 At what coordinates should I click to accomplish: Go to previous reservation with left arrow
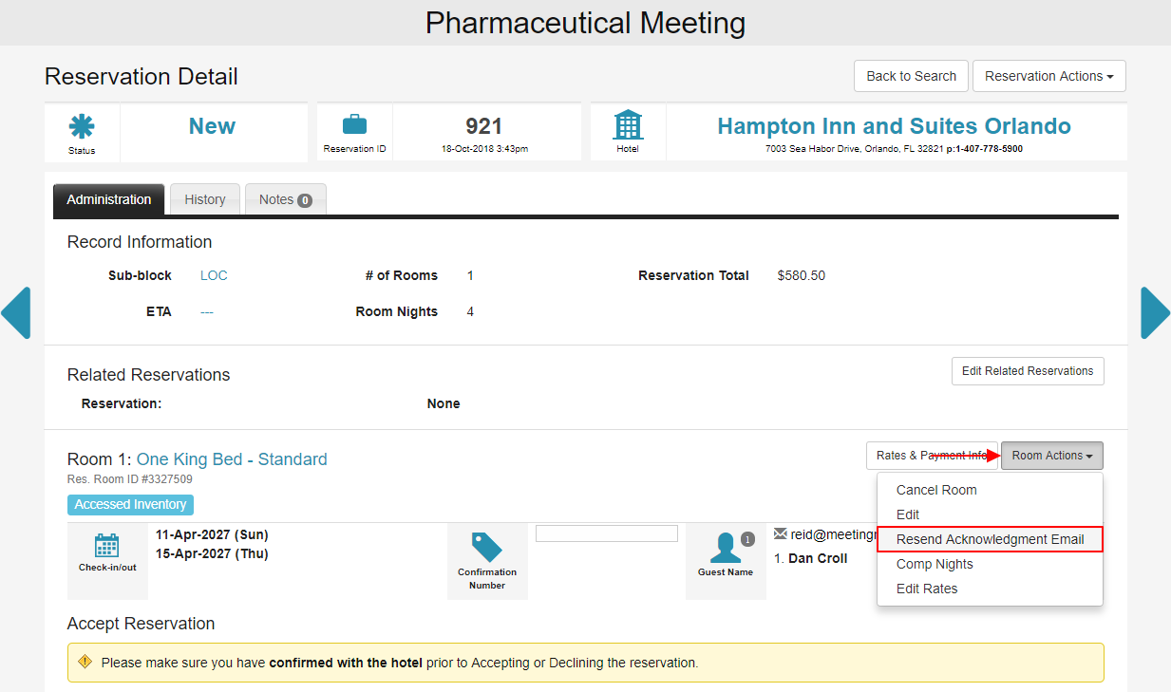click(15, 312)
